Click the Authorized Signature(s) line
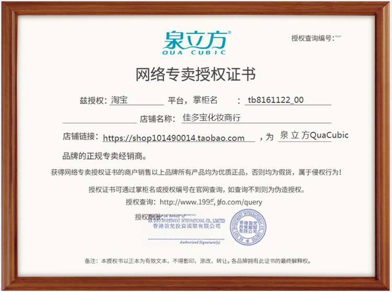The height and width of the screenshot is (292, 392). point(200,242)
